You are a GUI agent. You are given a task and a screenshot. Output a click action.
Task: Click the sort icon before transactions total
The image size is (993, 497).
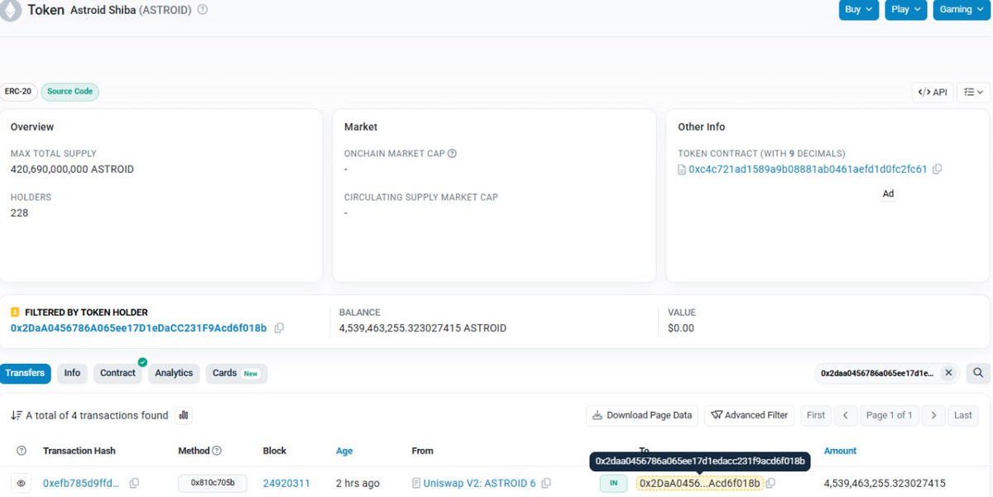(x=16, y=416)
